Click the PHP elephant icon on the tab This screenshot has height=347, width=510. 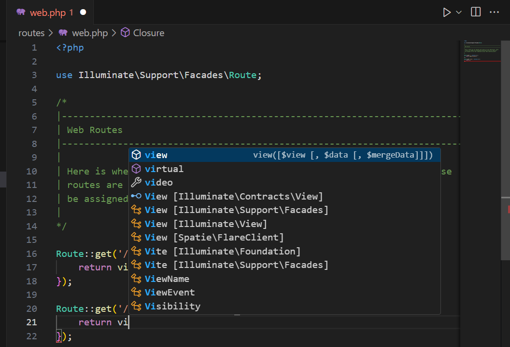[20, 12]
